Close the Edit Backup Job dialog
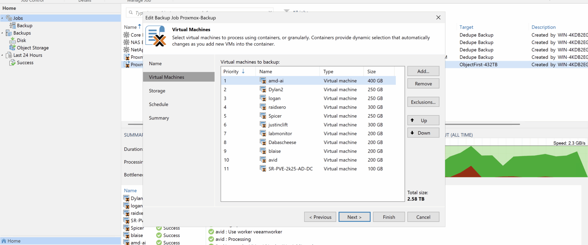This screenshot has height=245, width=588. 438,17
